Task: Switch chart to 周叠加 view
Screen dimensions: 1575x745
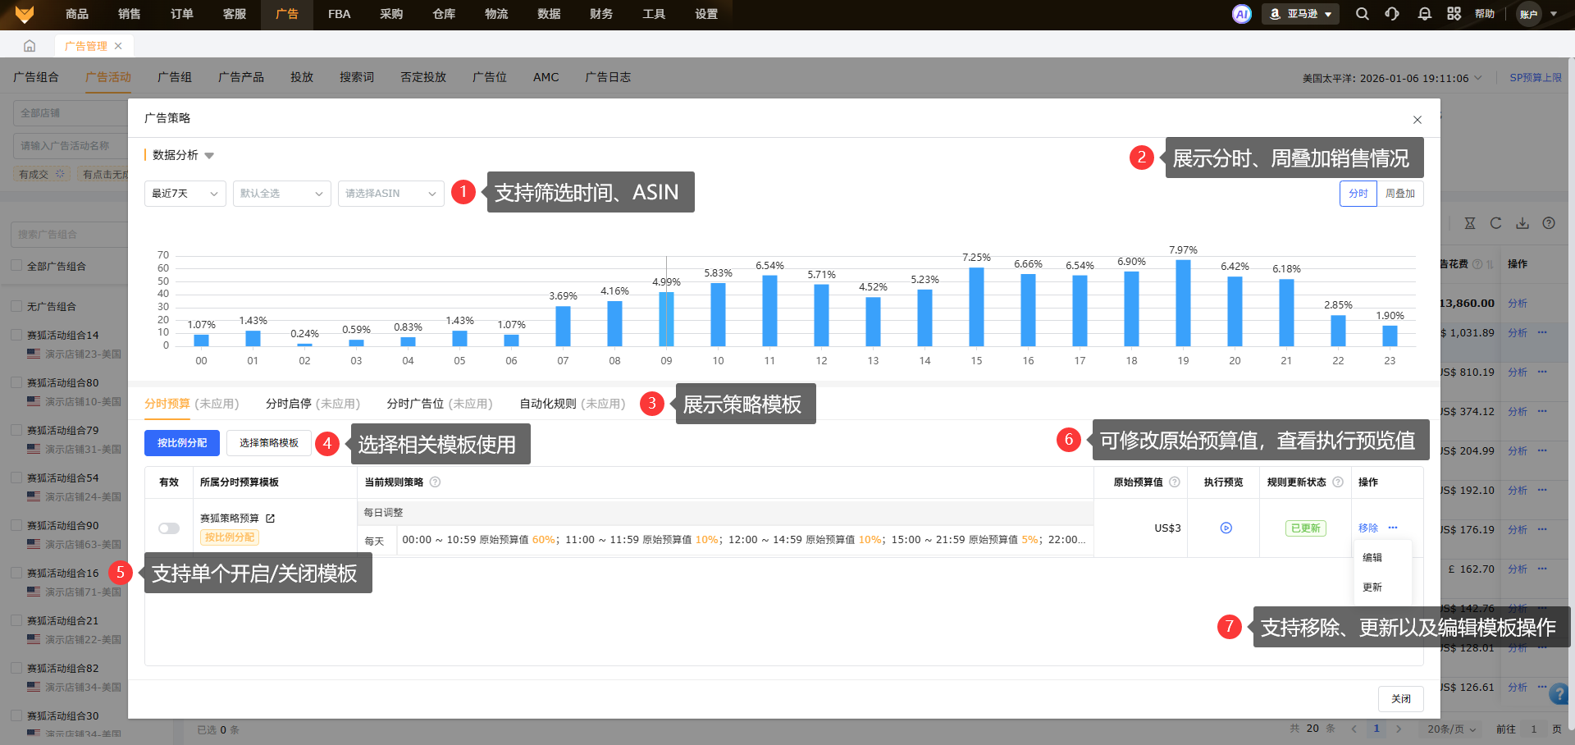Action: coord(1399,194)
